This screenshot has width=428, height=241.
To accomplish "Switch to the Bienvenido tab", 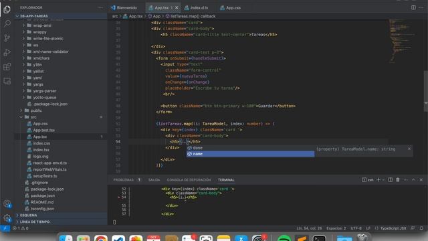I will point(124,7).
